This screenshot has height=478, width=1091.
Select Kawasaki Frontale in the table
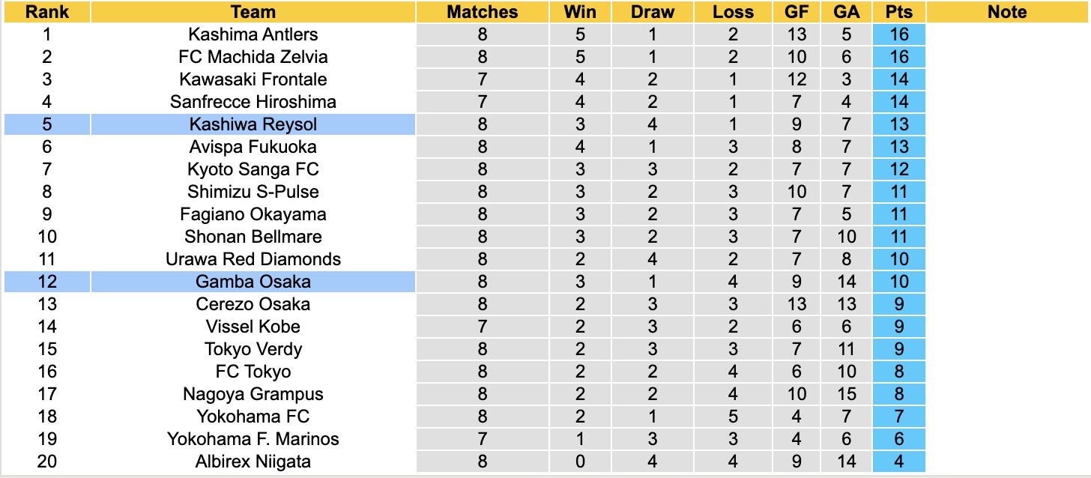pos(253,79)
